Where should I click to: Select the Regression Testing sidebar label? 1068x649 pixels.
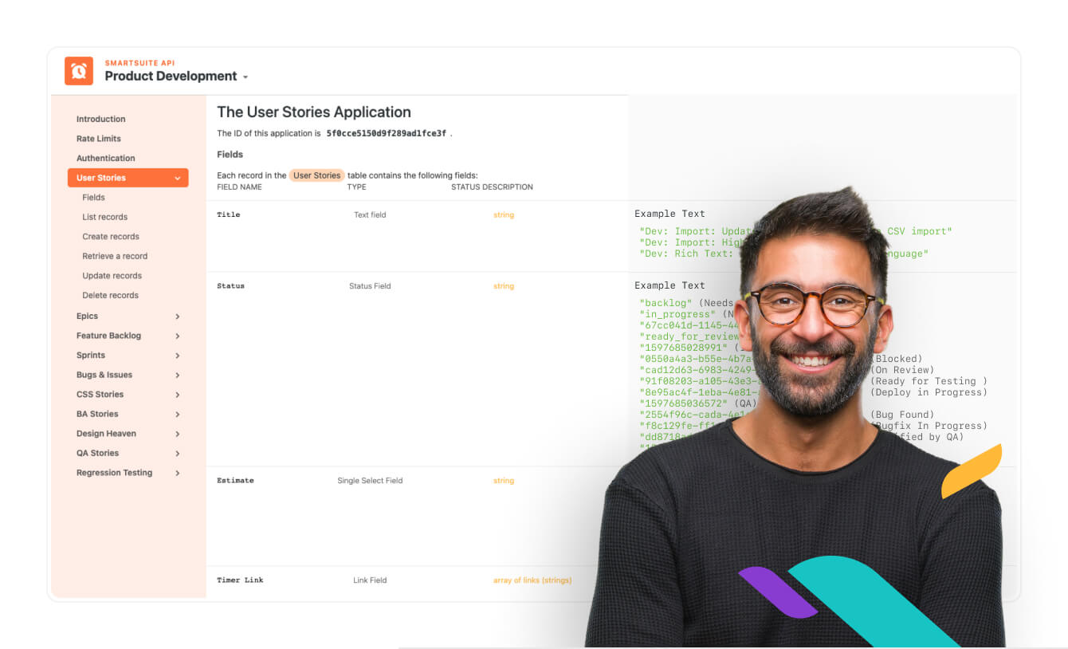pyautogui.click(x=114, y=473)
